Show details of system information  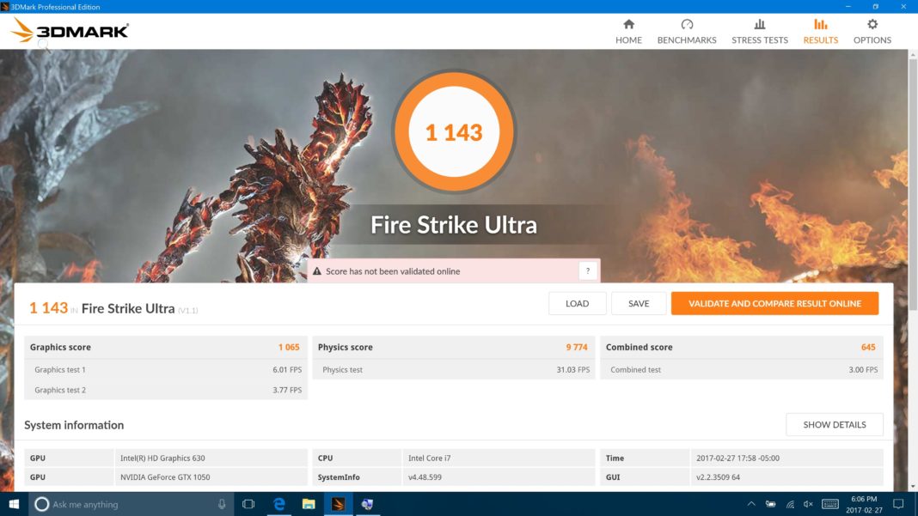(834, 424)
